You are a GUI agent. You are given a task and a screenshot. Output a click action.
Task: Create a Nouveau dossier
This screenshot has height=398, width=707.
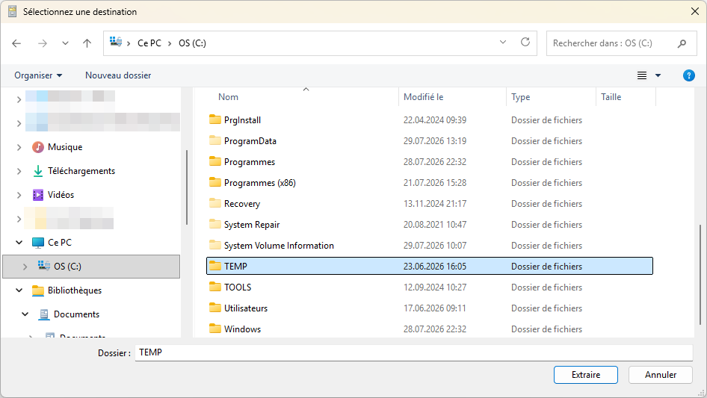point(118,75)
